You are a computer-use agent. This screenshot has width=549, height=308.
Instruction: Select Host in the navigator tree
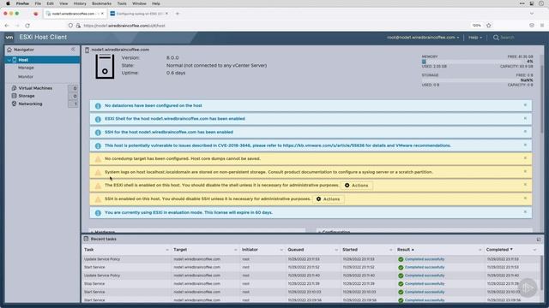tap(42, 60)
